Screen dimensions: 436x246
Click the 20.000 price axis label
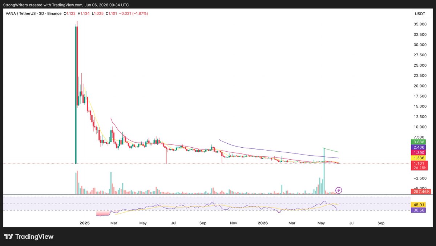click(x=420, y=86)
